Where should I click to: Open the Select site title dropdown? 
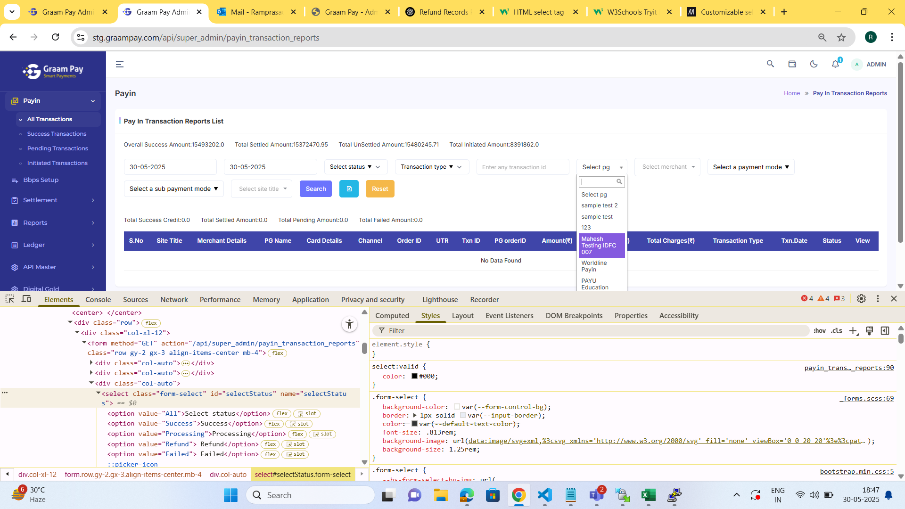262,189
